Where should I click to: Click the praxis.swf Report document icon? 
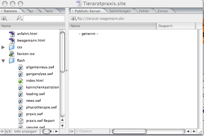coord(20,121)
